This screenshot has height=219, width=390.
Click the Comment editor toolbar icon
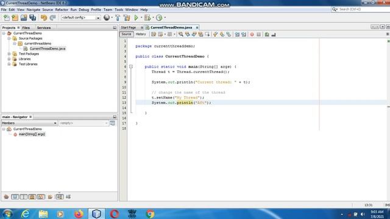(x=267, y=34)
